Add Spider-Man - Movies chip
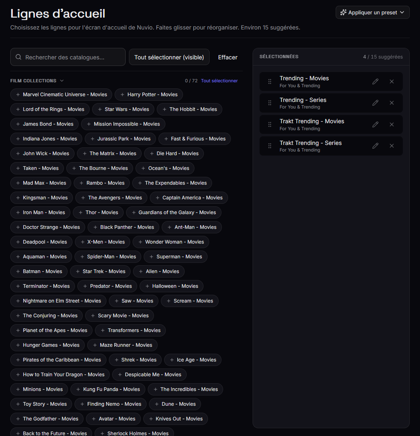 click(x=108, y=257)
